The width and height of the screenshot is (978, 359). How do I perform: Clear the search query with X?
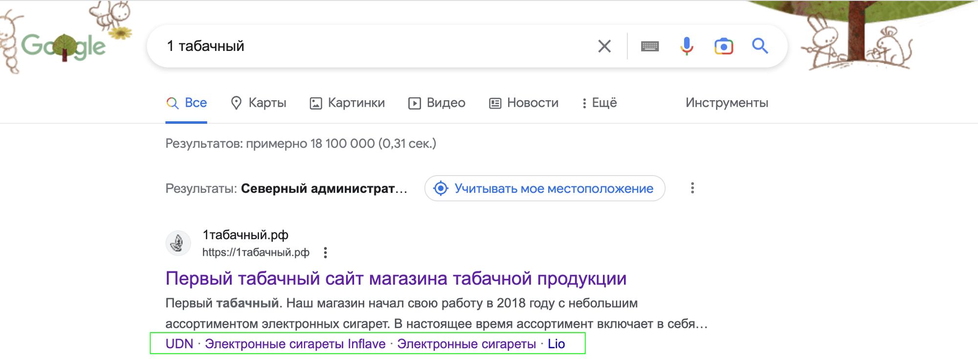pyautogui.click(x=604, y=46)
